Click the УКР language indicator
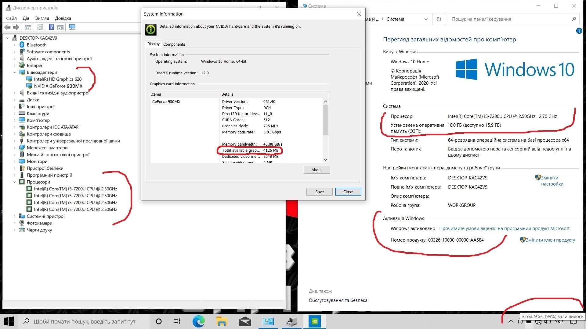 (x=559, y=322)
